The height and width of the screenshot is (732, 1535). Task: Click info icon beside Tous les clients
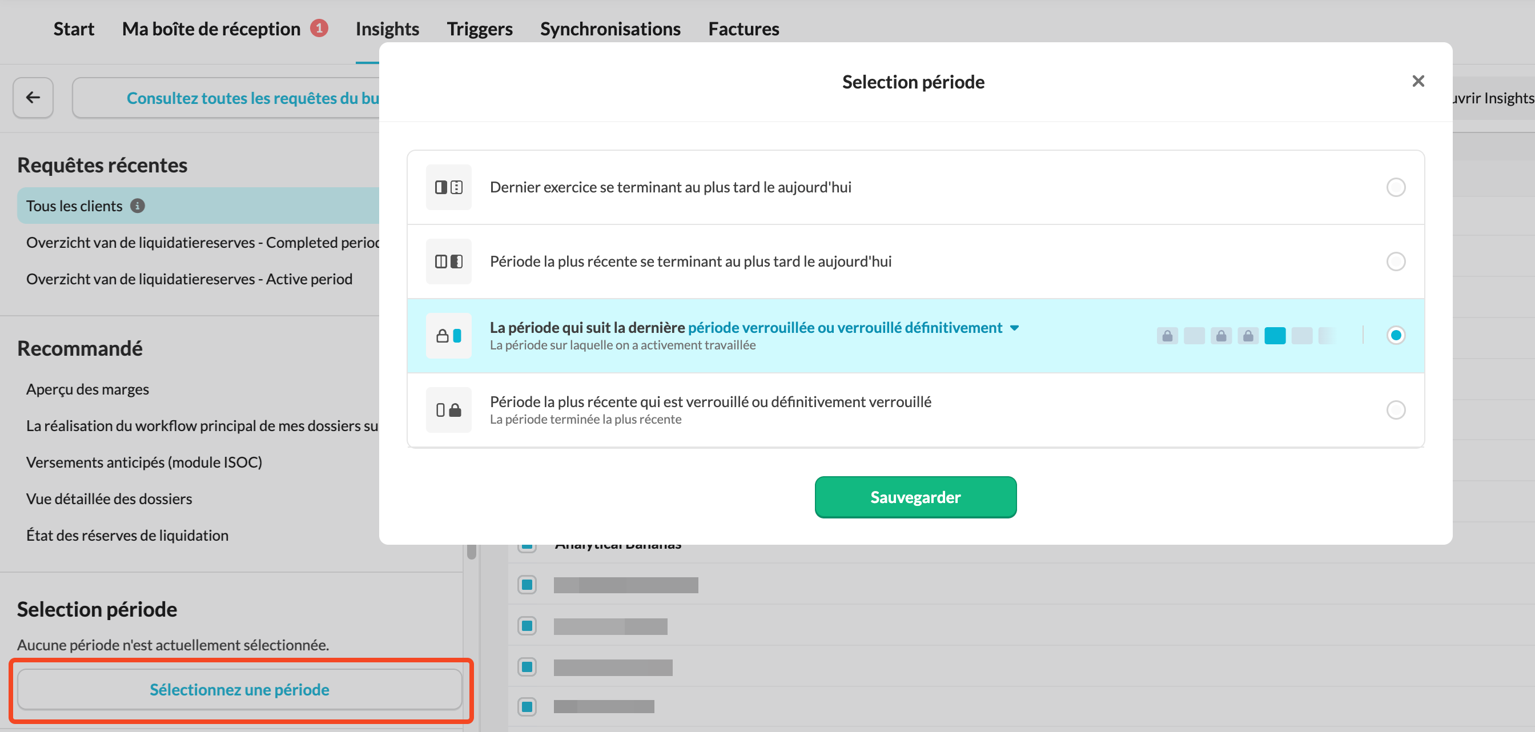click(x=137, y=206)
